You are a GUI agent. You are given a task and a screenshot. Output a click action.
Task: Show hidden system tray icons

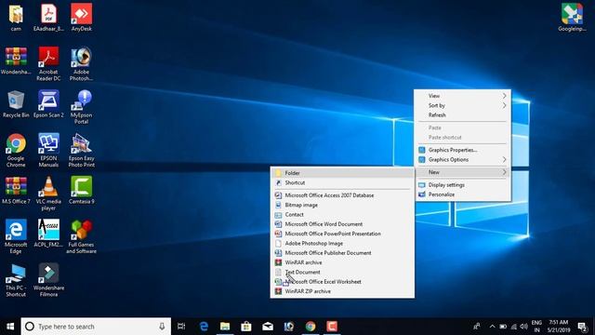(492, 327)
